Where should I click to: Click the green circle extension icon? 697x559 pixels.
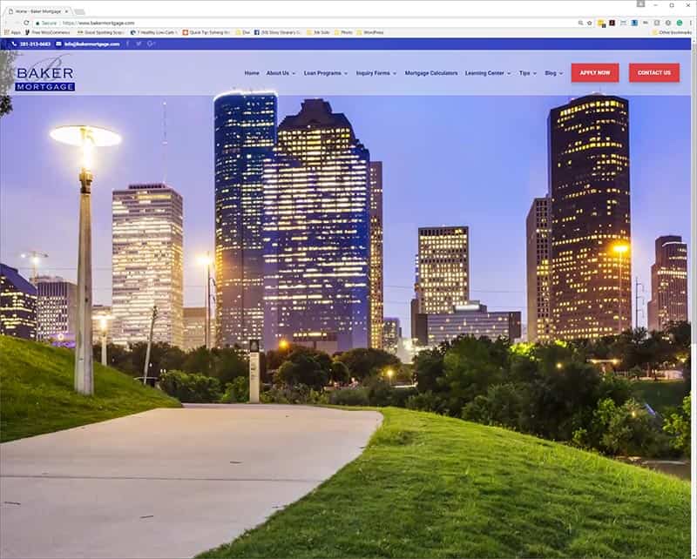[680, 23]
